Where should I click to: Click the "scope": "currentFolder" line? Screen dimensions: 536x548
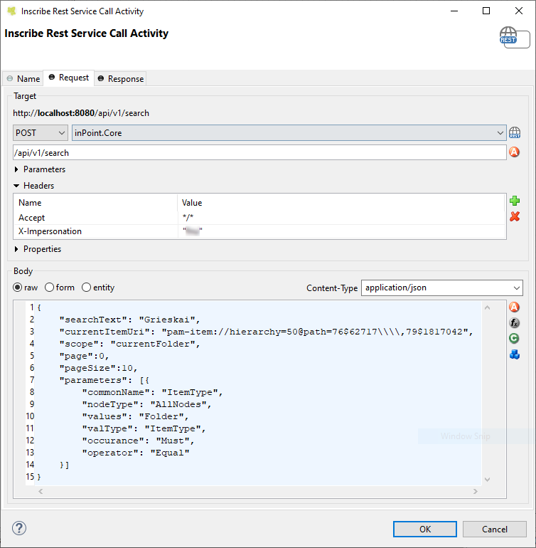coord(129,344)
